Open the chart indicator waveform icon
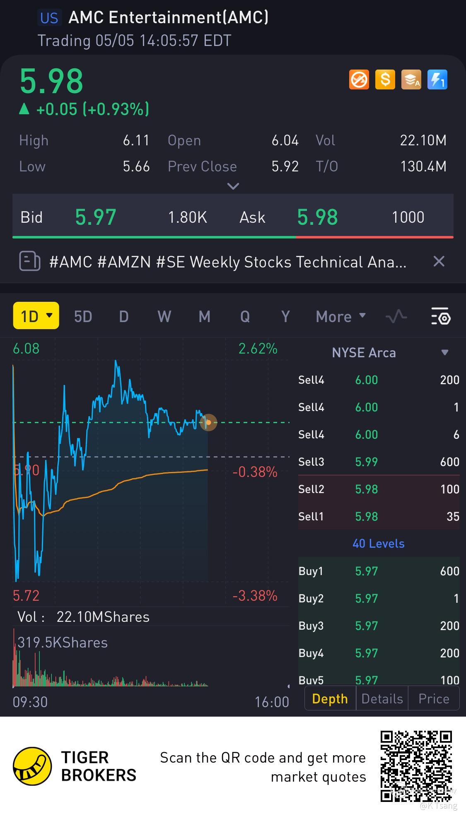The height and width of the screenshot is (816, 466). [396, 317]
